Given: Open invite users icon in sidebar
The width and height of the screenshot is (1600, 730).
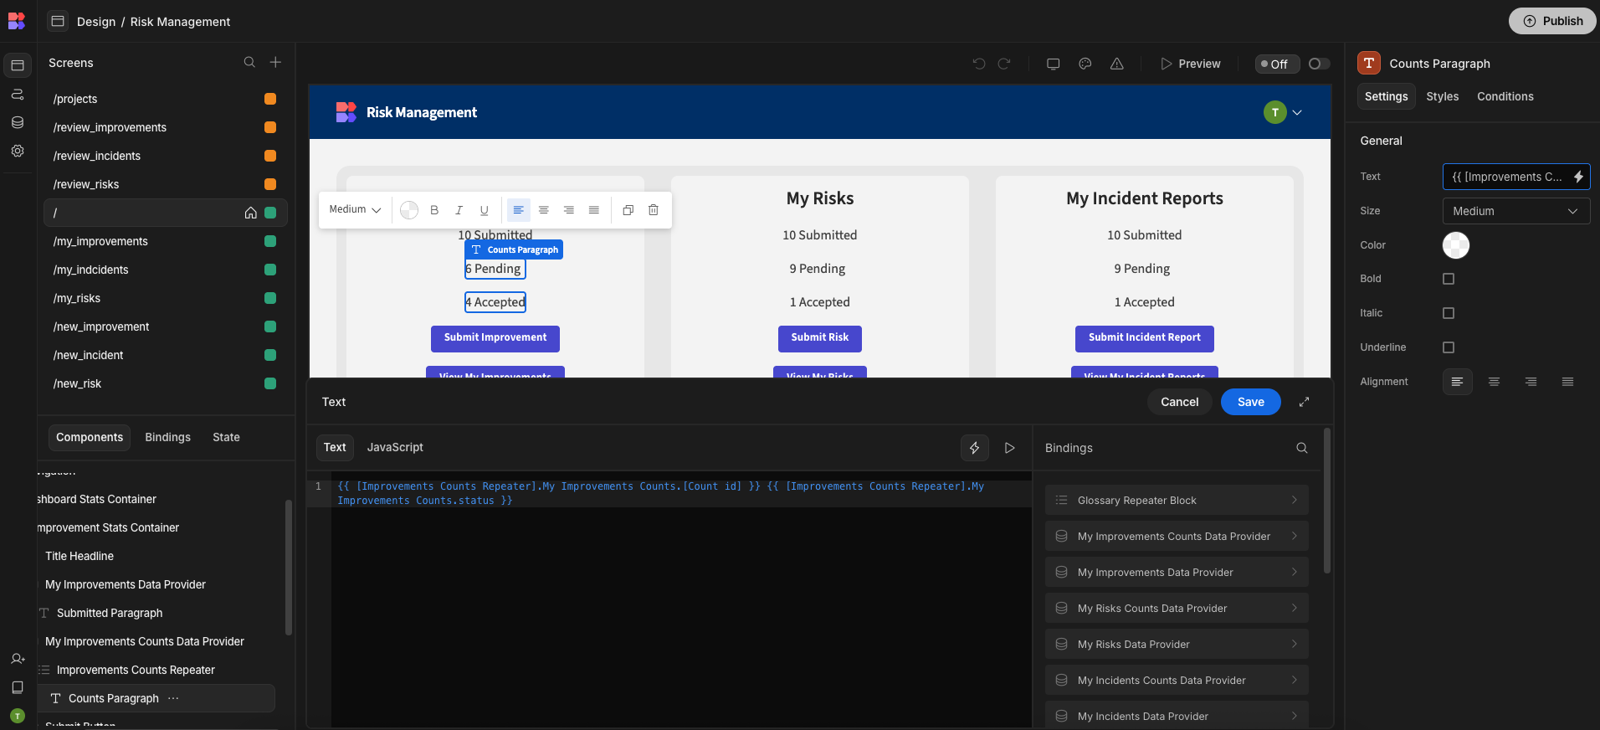Looking at the screenshot, I should (x=18, y=659).
